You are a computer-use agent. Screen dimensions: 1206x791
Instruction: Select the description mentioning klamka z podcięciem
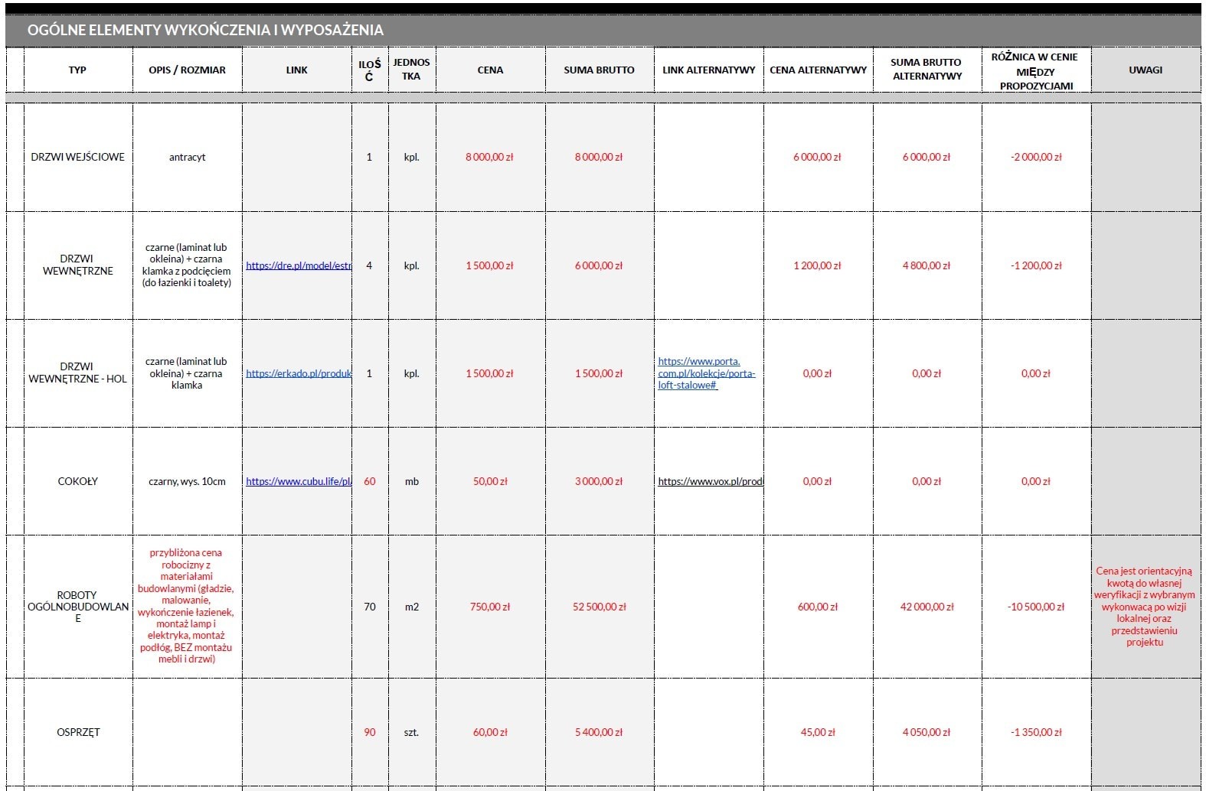click(x=188, y=265)
